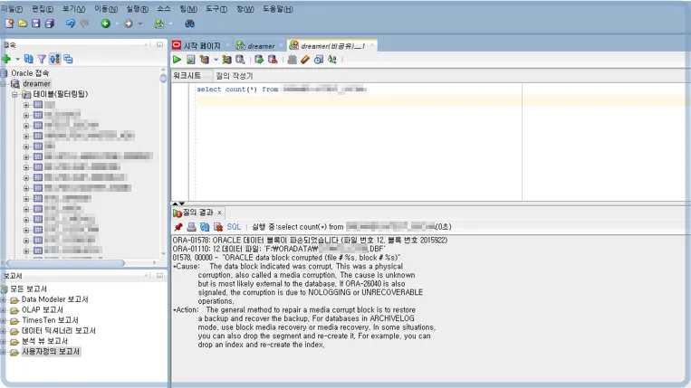Open the 보기(V) menu
Viewport: 691px width, 388px height.
(73, 9)
